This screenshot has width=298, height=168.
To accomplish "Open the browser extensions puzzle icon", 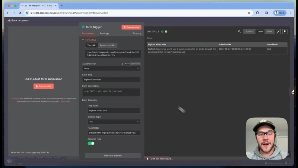I will 257,13.
